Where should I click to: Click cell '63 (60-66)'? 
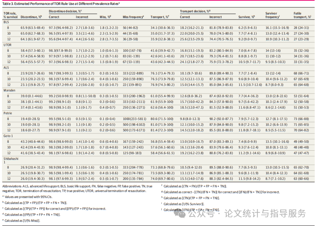[x=301, y=179]
